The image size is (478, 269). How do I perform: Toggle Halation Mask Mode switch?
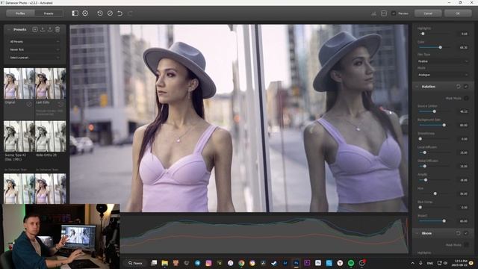tap(466, 98)
